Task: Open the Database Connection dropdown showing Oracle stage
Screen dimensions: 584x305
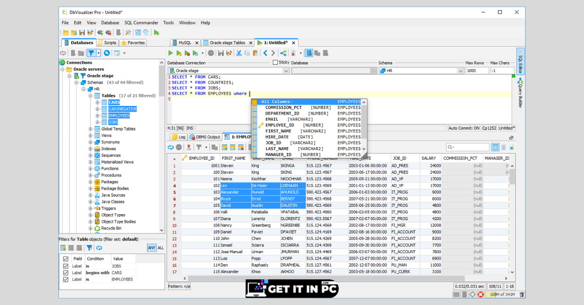Action: click(x=228, y=71)
